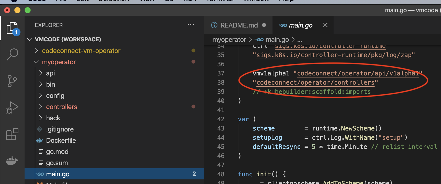Open the Run and Debug view icon
Viewport: 441px width, 184px height.
coord(12,108)
